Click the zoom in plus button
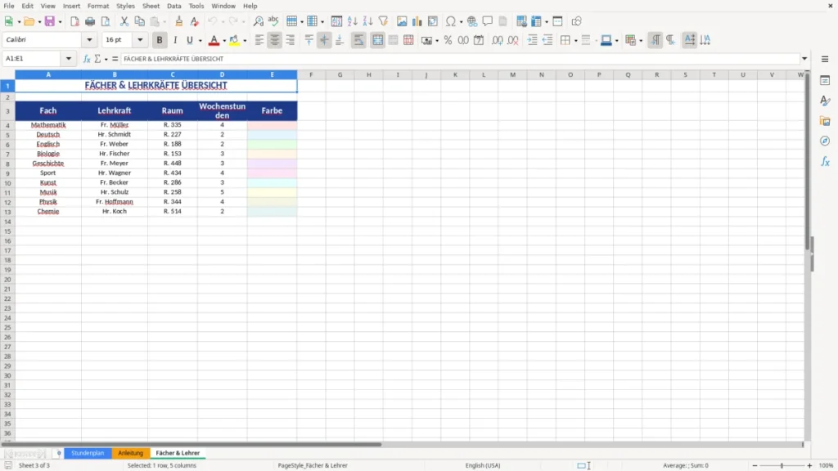This screenshot has width=838, height=471. pos(809,465)
